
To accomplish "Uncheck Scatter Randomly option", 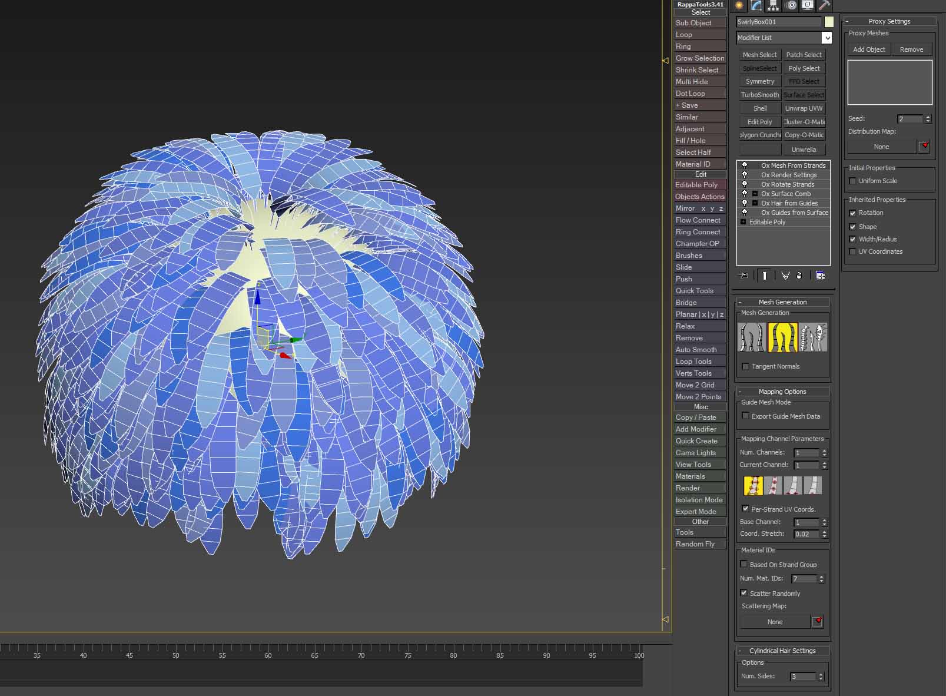I will 744,593.
